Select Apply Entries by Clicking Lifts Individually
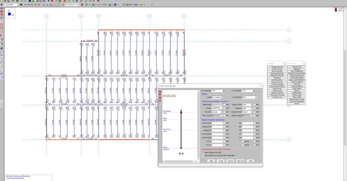This screenshot has height=181, width=347. tap(204, 155)
